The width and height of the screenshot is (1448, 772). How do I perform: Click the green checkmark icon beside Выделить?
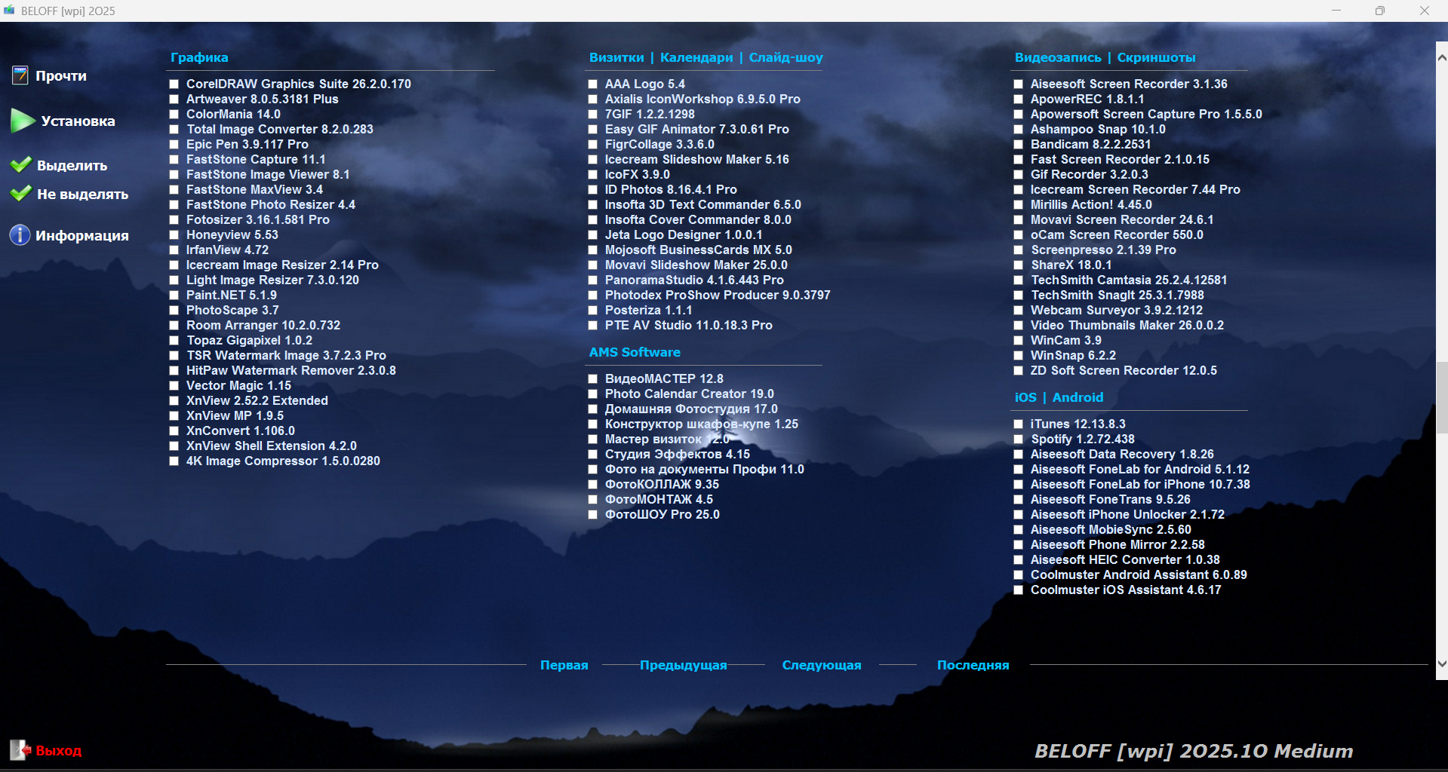20,165
